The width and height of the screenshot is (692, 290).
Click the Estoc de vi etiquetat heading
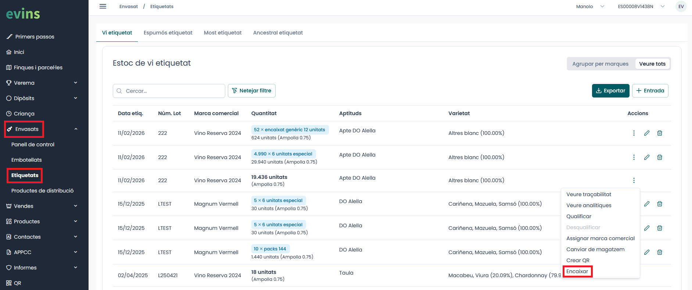152,63
